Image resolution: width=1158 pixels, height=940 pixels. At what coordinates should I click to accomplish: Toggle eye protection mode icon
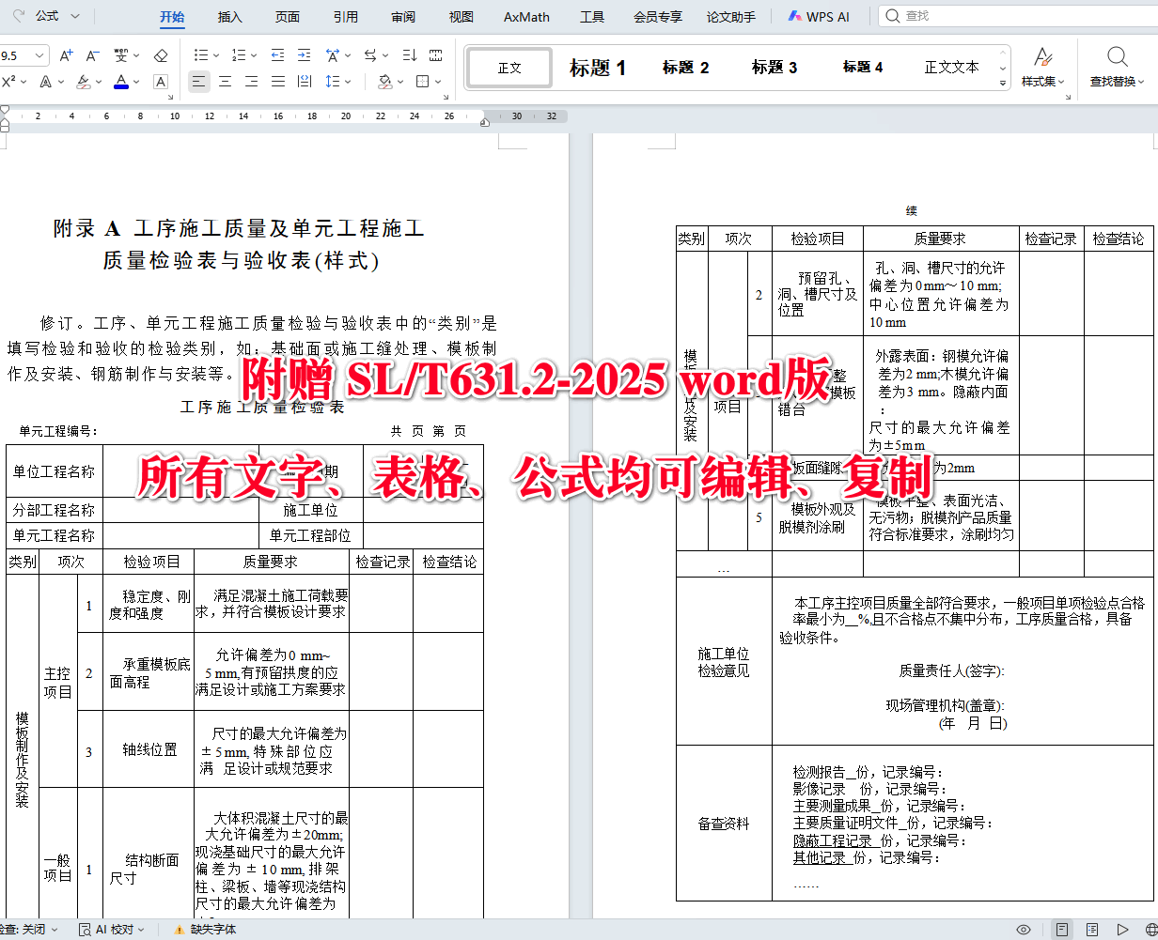pyautogui.click(x=1024, y=930)
